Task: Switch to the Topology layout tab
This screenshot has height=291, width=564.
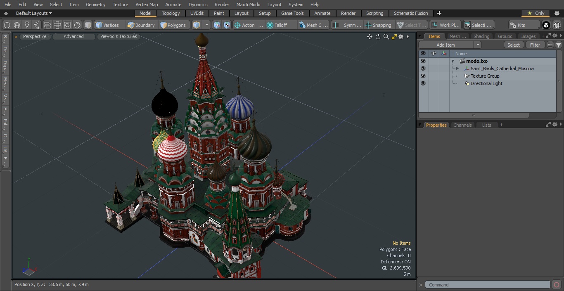Action: point(171,13)
